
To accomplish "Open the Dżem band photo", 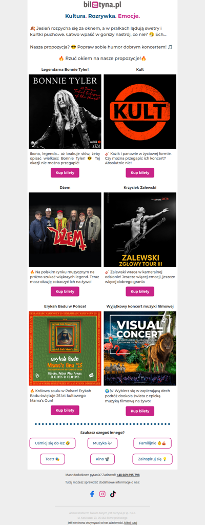I will tap(65, 230).
